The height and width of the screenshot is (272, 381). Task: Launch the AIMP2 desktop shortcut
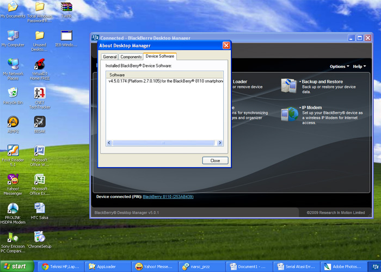click(x=13, y=121)
